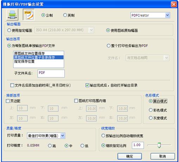Click the 子文件夹名 PDF input field
Screen dimensions: 179x162
pyautogui.click(x=51, y=73)
